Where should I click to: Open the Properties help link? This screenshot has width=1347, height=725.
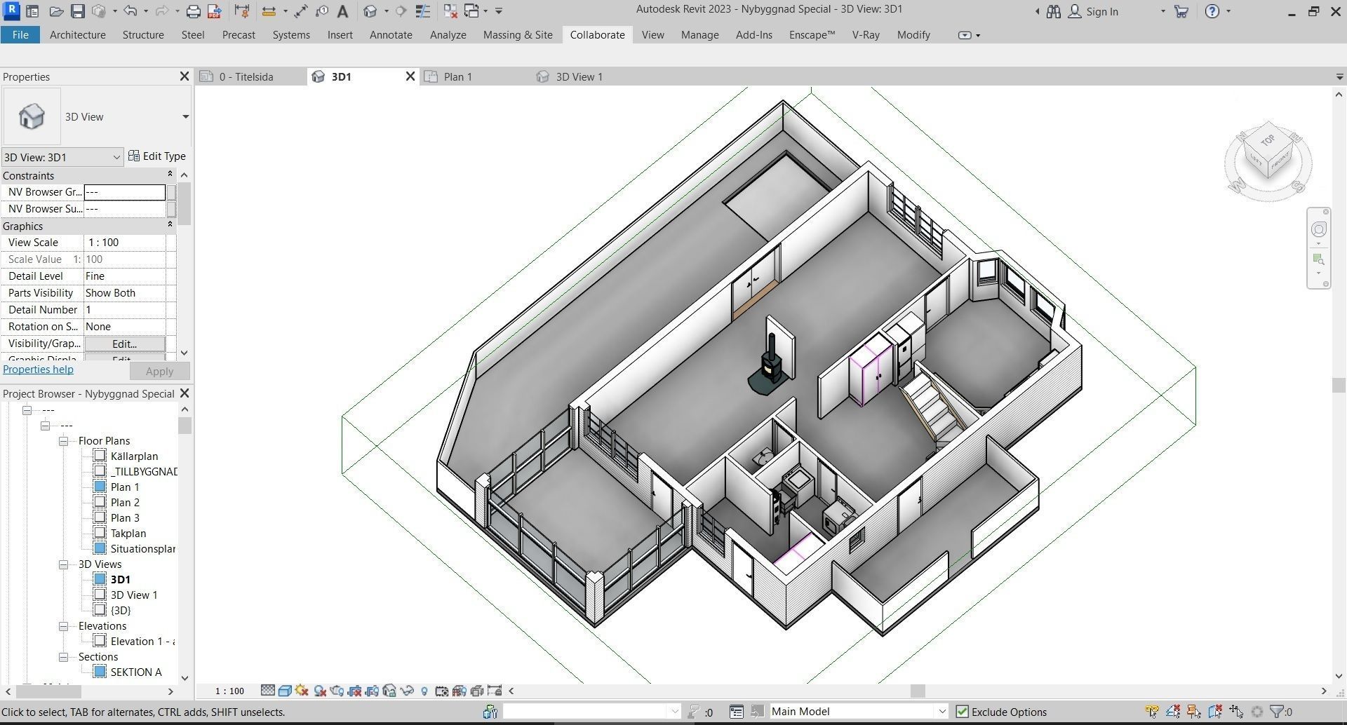[38, 370]
